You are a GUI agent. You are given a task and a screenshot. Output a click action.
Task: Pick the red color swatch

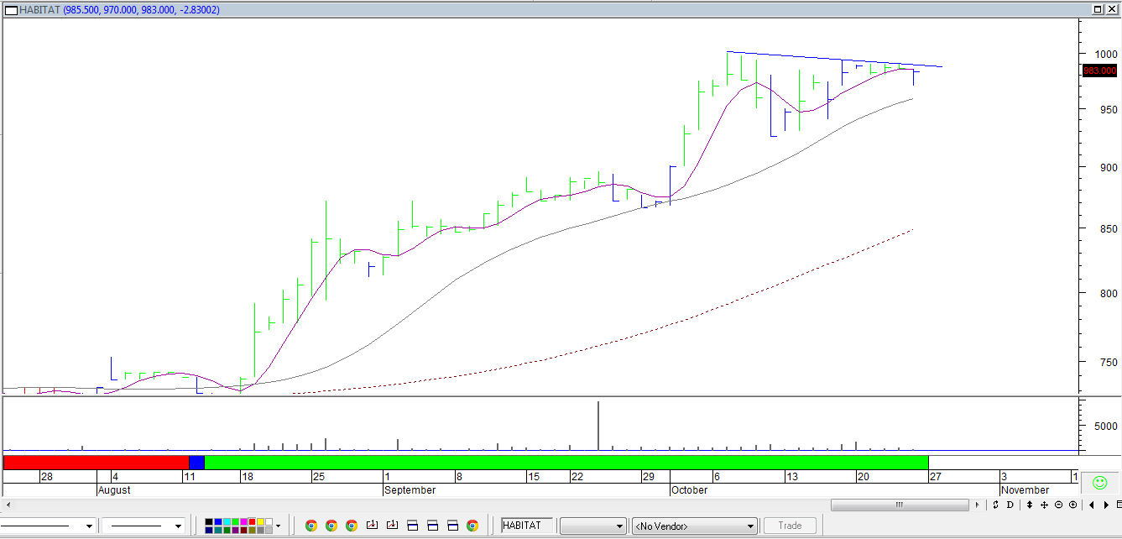pyautogui.click(x=253, y=521)
